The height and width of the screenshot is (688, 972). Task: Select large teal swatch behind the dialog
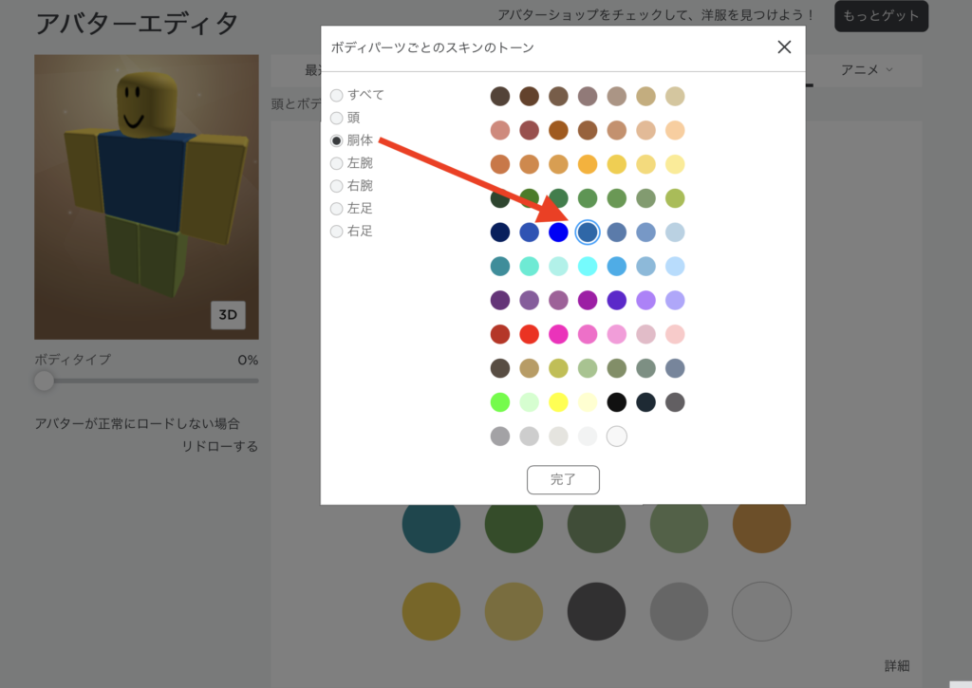click(432, 528)
